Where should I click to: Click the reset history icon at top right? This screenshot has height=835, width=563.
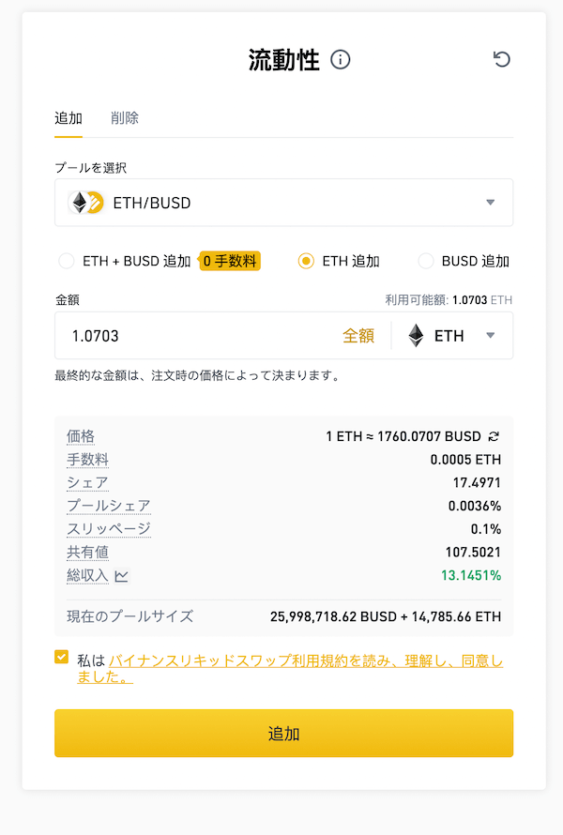501,59
